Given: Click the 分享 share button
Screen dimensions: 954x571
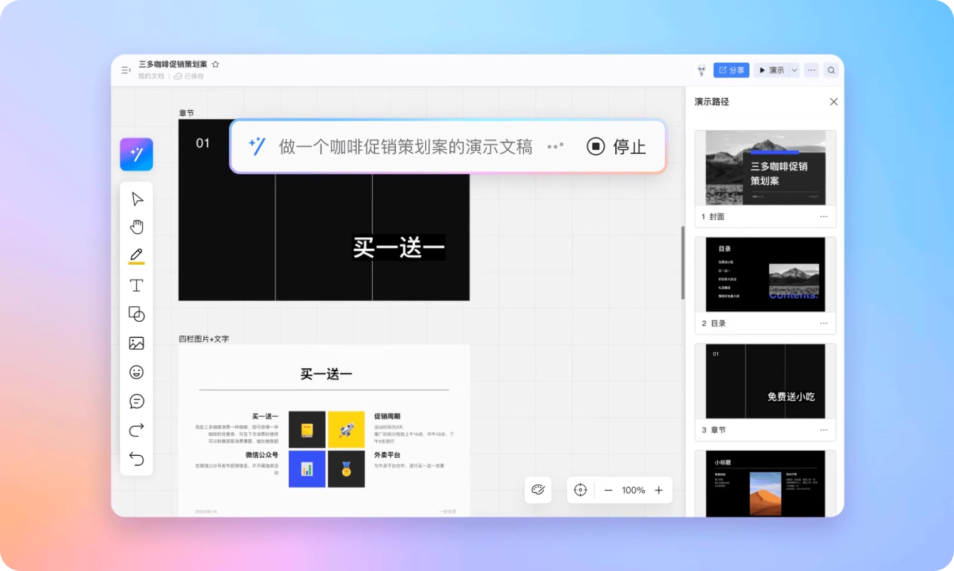Looking at the screenshot, I should tap(731, 70).
